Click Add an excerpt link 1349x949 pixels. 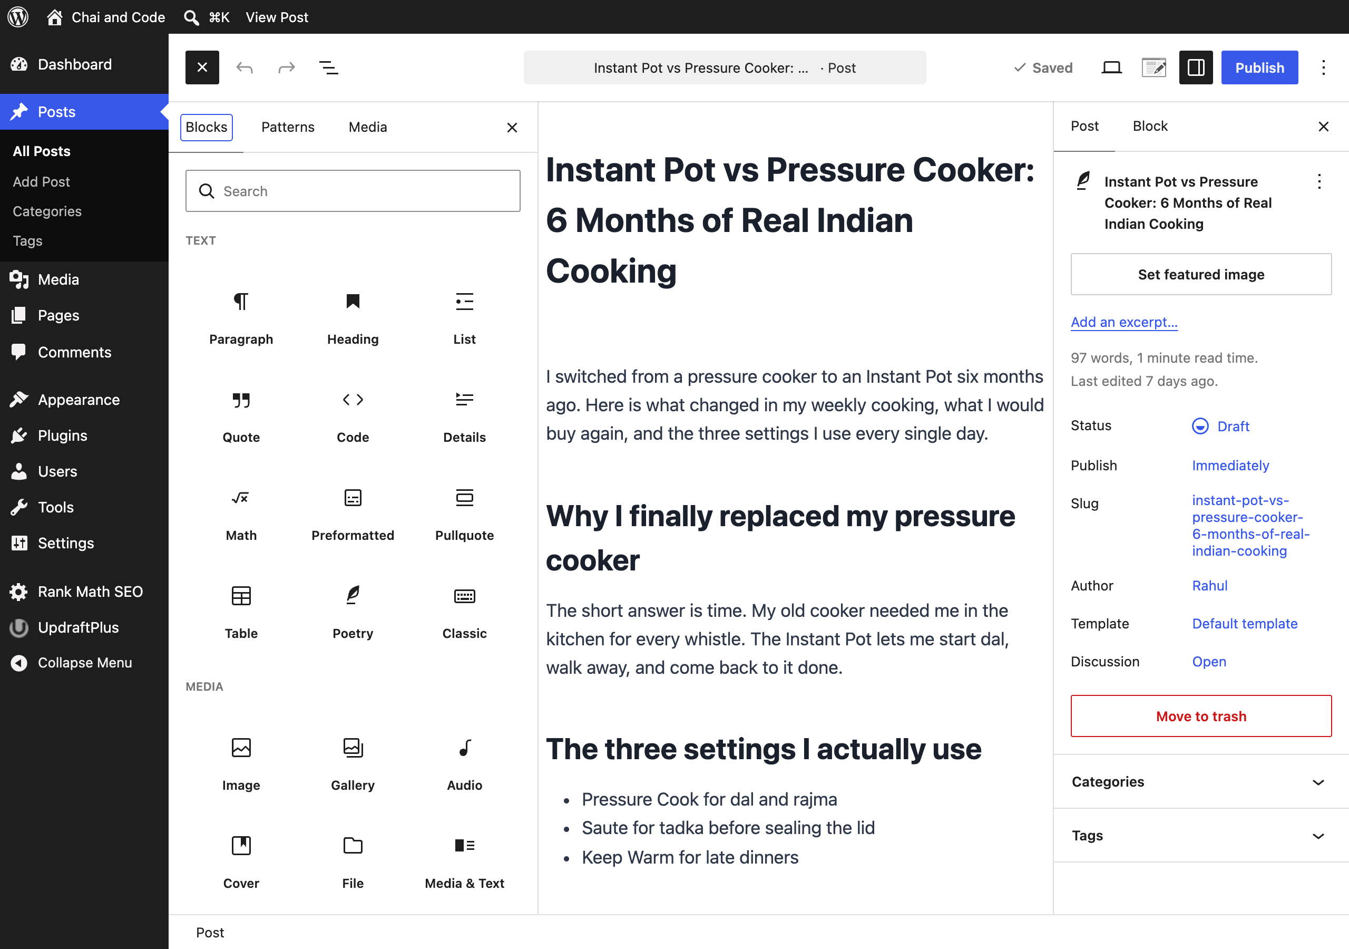pyautogui.click(x=1123, y=322)
